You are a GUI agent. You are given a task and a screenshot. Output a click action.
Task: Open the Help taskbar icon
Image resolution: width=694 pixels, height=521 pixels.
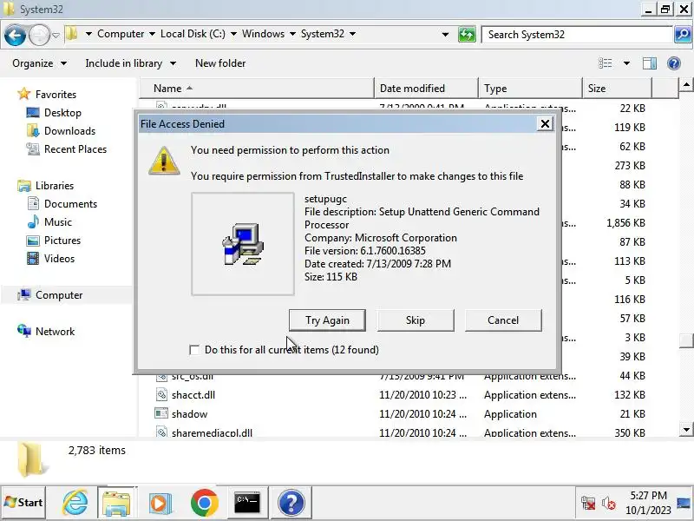click(x=291, y=503)
